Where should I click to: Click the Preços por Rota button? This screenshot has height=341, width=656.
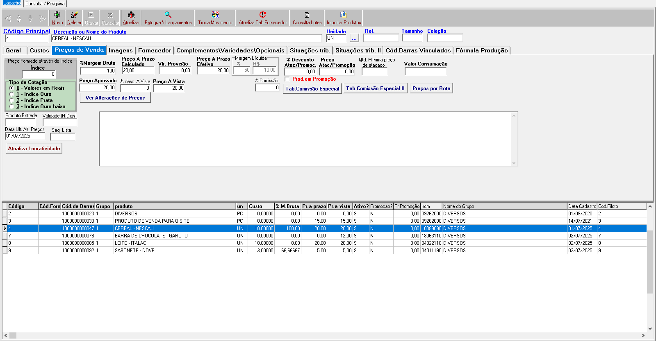[431, 88]
